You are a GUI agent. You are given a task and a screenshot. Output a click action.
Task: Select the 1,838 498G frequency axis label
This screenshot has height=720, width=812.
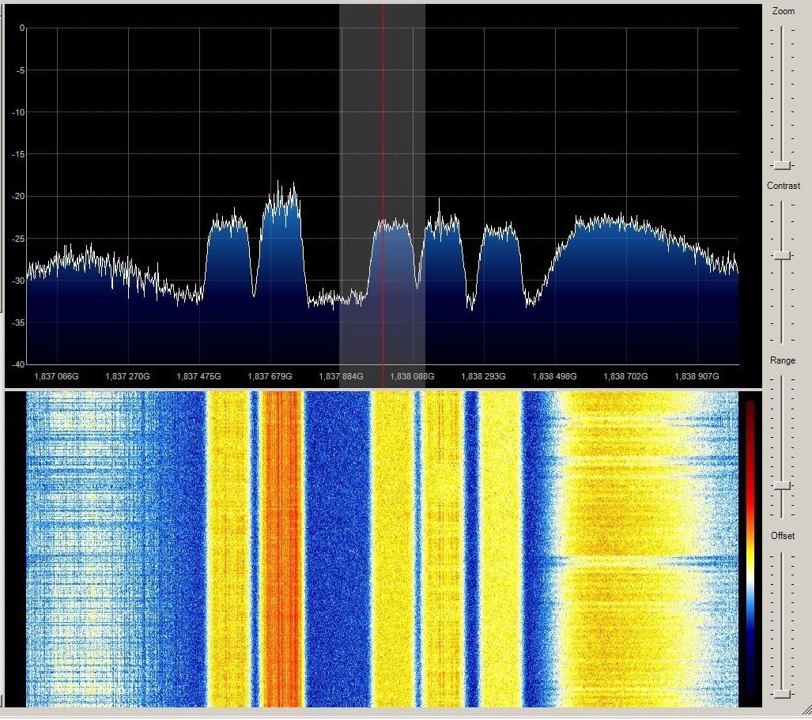(x=554, y=377)
